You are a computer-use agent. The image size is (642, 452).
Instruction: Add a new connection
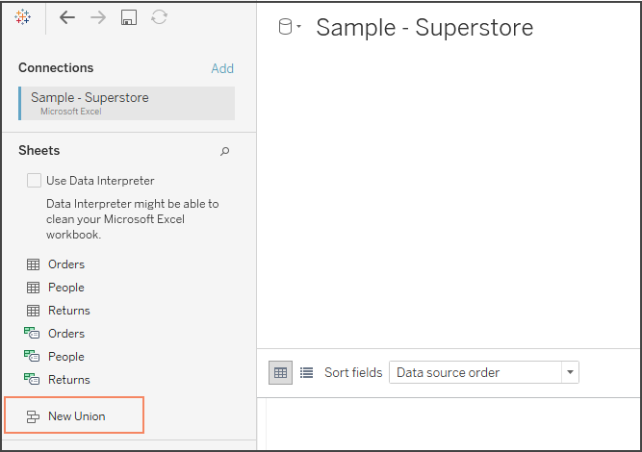[222, 68]
